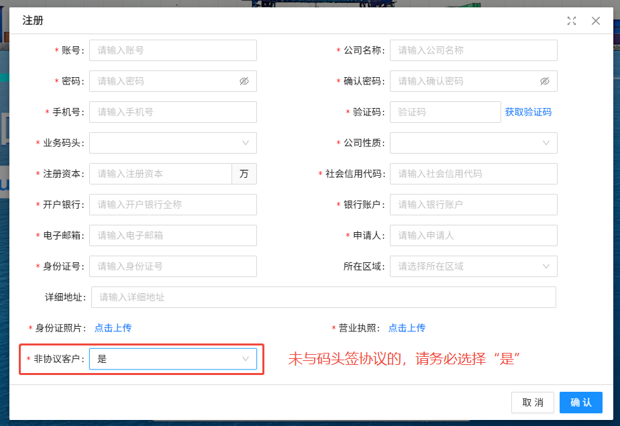Click 点击上传 for 身份证照片
The image size is (620, 426).
(x=113, y=328)
